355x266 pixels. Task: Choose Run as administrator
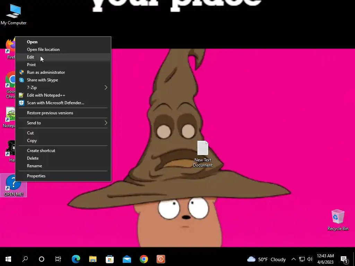pos(63,72)
